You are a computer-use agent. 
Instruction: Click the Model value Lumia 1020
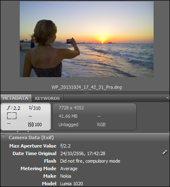point(72,184)
